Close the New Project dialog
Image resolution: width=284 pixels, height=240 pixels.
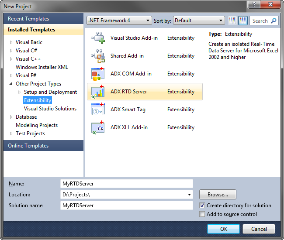click(270, 4)
